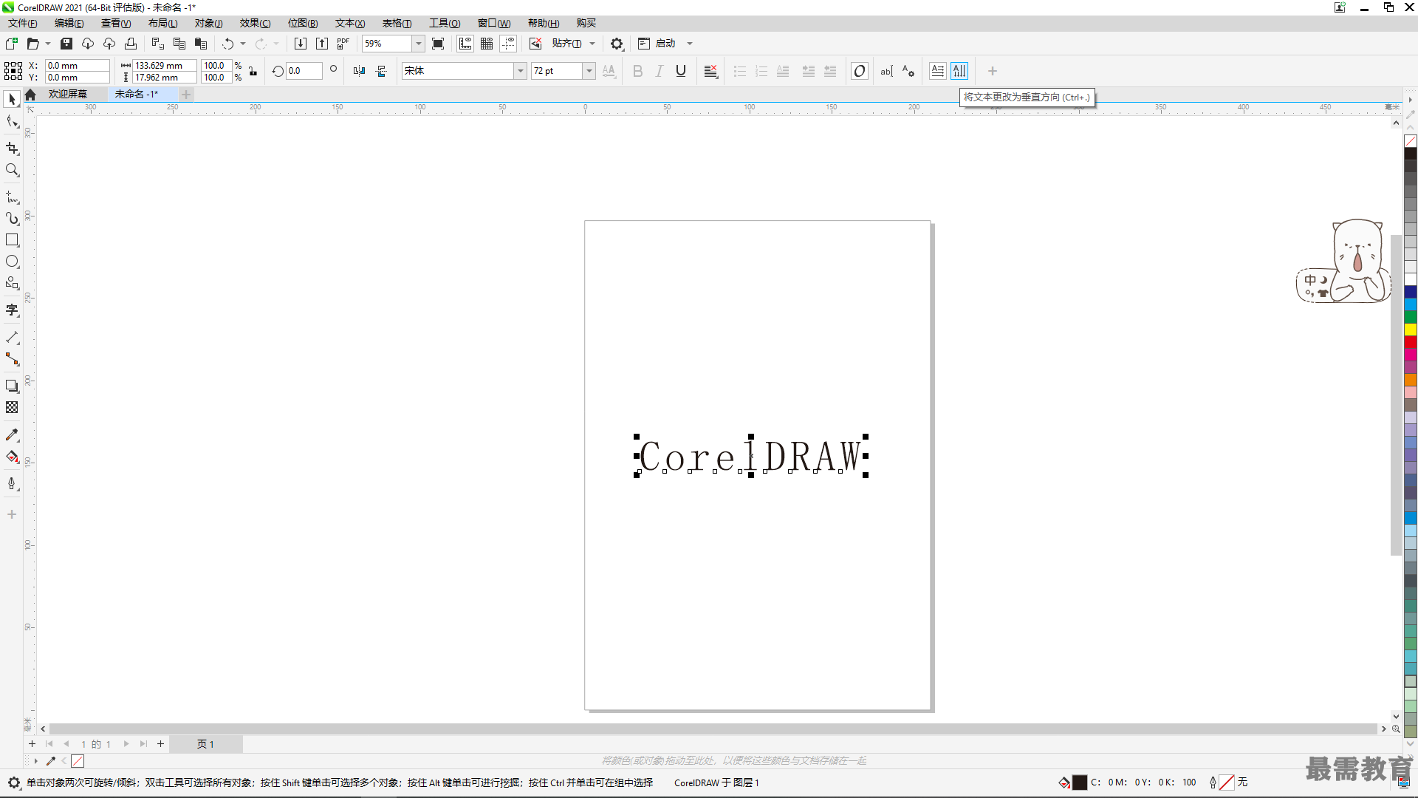Screen dimensions: 1418x798
Task: Select the Polygon tool
Action: 12,283
